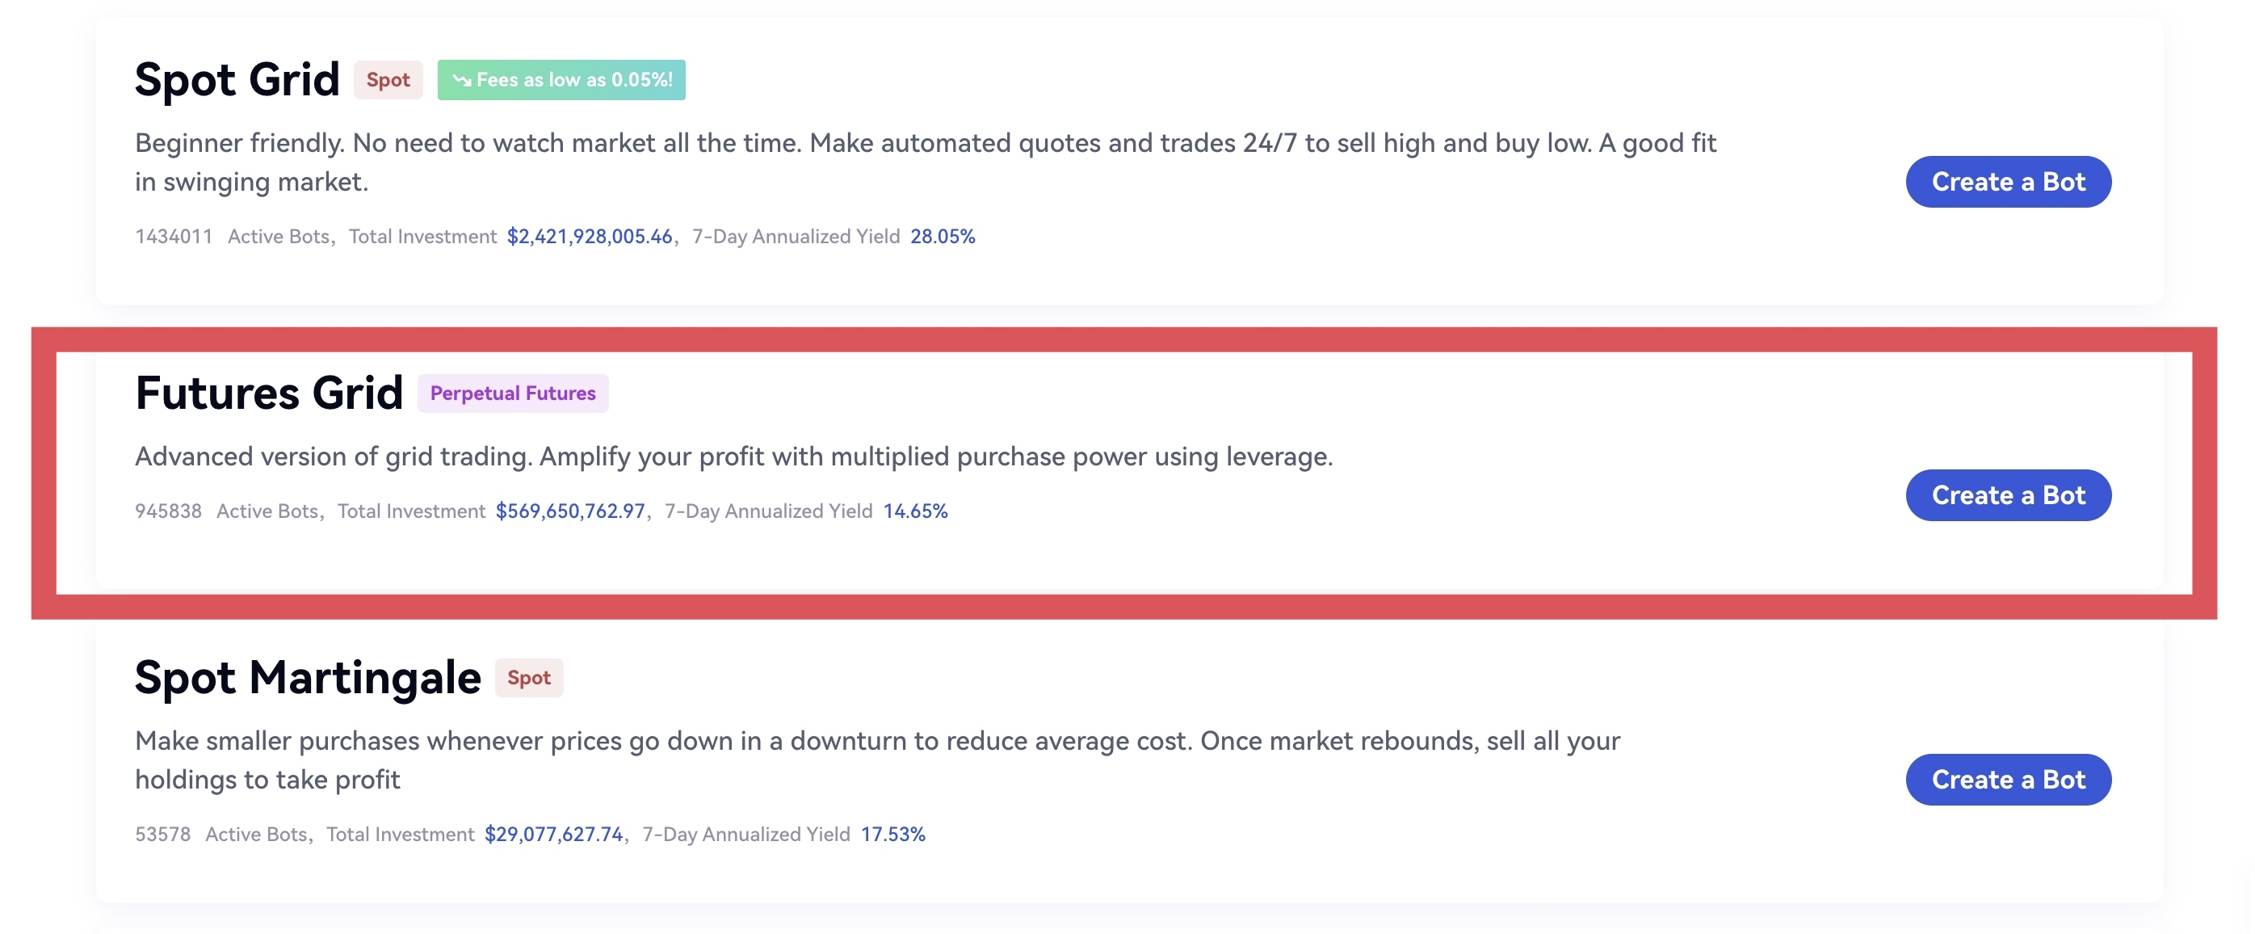2255x934 pixels.
Task: Click the Futures Grid investment $569,650,762.97
Action: (570, 511)
